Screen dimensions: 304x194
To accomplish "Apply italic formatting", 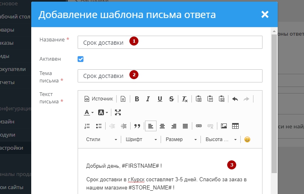I will [148, 99].
